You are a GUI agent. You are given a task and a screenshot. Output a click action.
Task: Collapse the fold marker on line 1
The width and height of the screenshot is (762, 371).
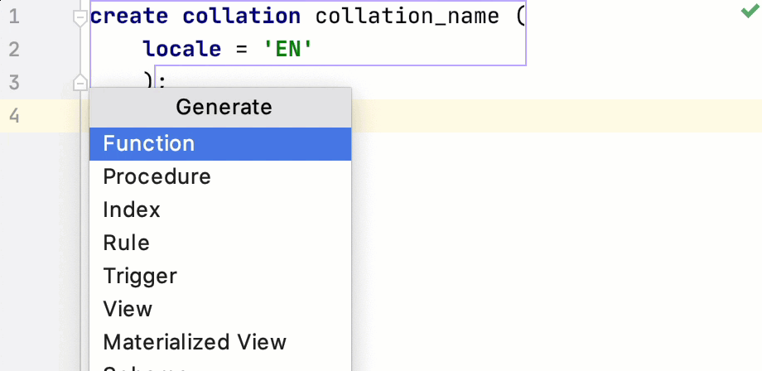pyautogui.click(x=80, y=17)
